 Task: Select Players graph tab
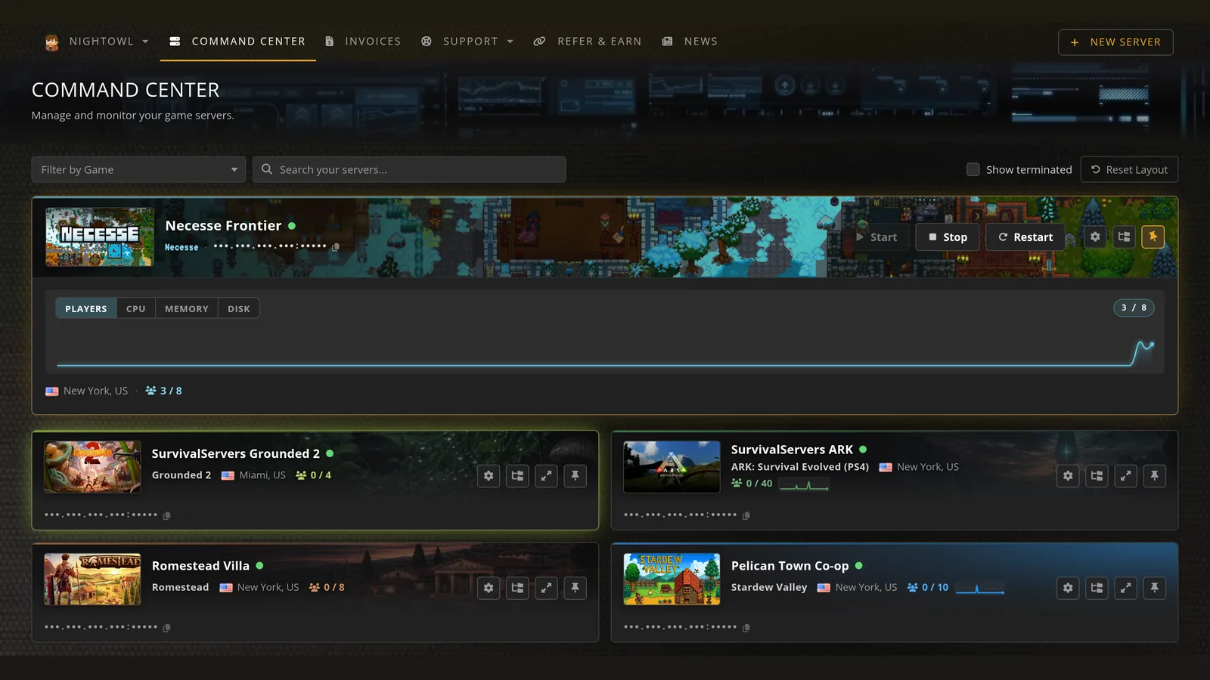coord(86,308)
